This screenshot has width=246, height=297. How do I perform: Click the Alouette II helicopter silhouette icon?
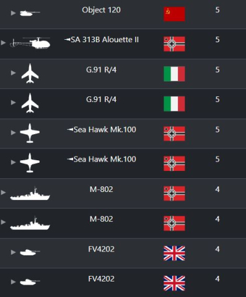[x=30, y=43]
